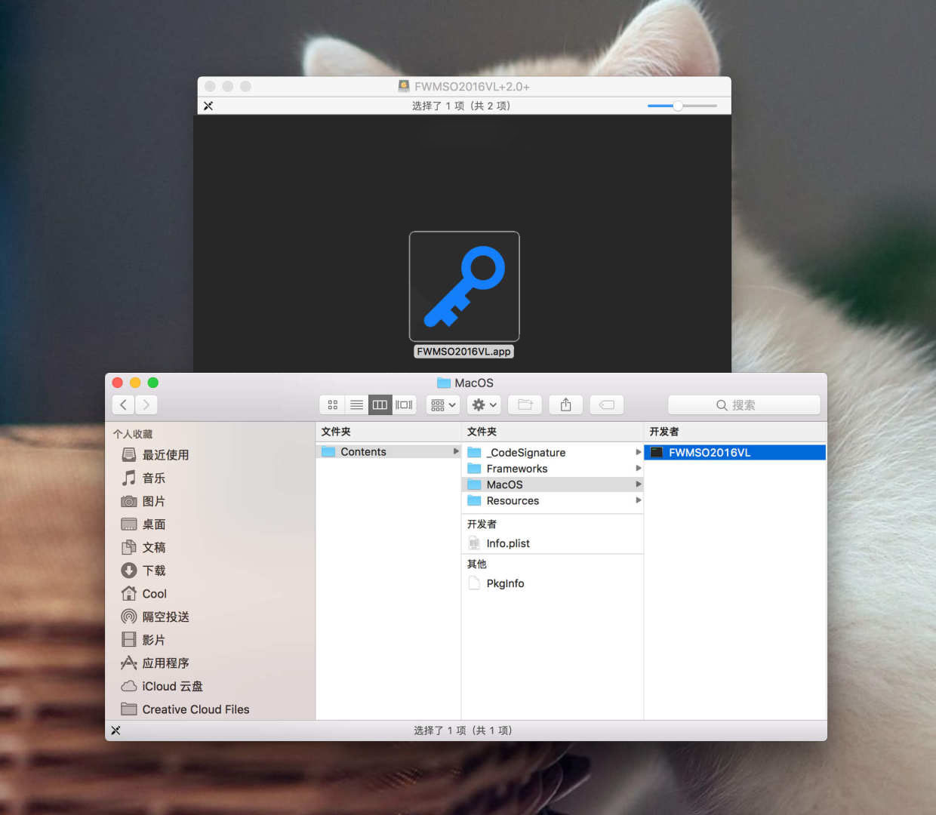This screenshot has height=815, width=936.
Task: Click customize icon in FWMSO2016VL status bar
Action: pyautogui.click(x=208, y=106)
